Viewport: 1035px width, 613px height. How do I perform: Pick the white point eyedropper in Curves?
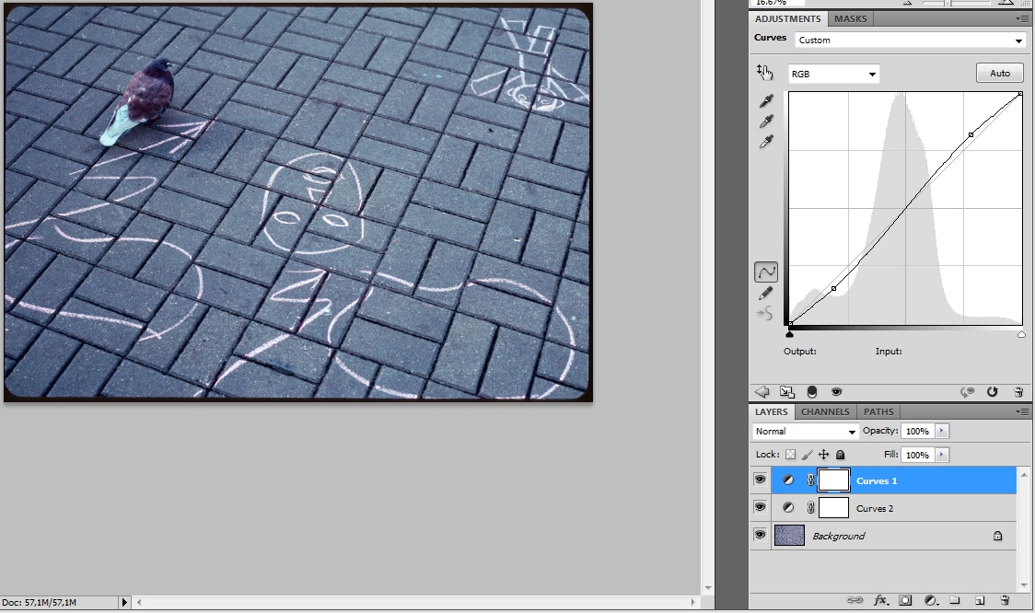tap(765, 142)
